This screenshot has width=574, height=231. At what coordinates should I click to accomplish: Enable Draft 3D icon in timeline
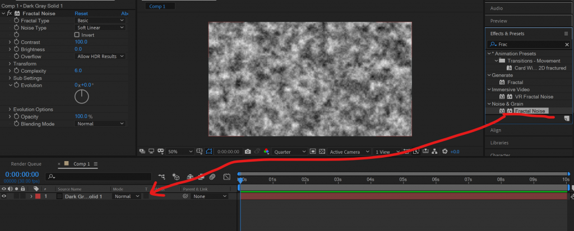(176, 177)
